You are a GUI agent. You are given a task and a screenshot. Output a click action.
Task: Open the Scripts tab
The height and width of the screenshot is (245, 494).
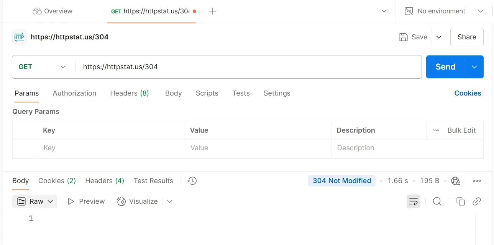pos(207,93)
